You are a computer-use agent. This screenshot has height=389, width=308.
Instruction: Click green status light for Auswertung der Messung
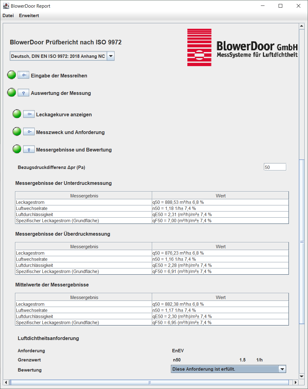[12, 92]
